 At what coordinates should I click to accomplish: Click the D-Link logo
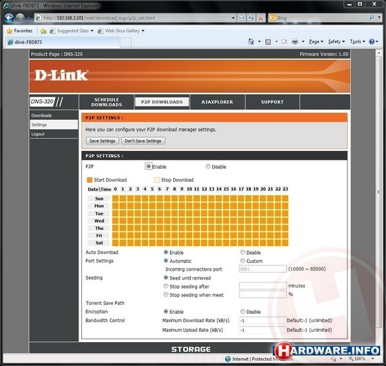pyautogui.click(x=61, y=75)
